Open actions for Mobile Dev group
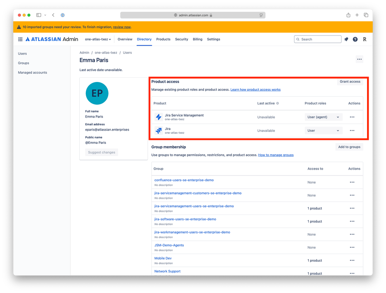386x293 pixels. pyautogui.click(x=352, y=261)
